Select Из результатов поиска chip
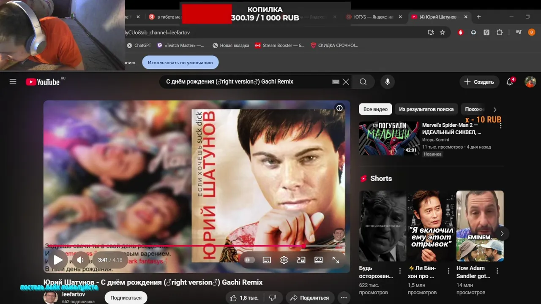The image size is (541, 304). [x=426, y=109]
